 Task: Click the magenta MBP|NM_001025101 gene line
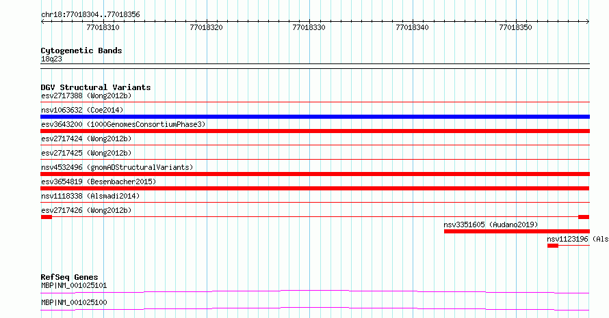pos(315,291)
